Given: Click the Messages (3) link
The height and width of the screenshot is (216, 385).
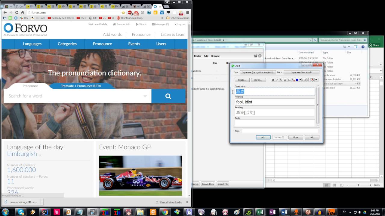Looking at the screenshot, I should [161, 24].
